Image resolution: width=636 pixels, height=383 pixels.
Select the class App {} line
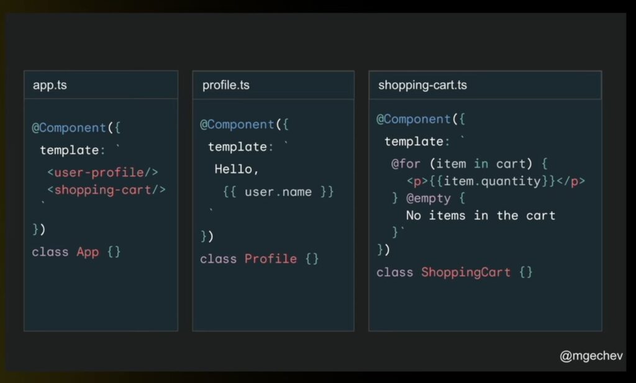[x=76, y=251]
